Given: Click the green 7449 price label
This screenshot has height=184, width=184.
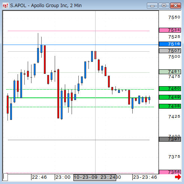Looking at the screenshot, I should (170, 97).
